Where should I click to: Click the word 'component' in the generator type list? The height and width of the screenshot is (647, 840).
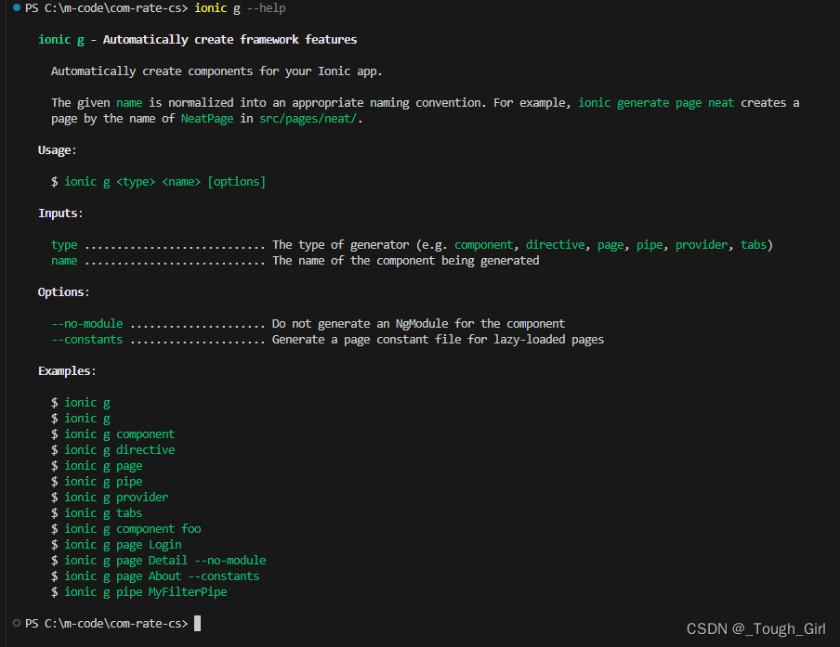[483, 245]
